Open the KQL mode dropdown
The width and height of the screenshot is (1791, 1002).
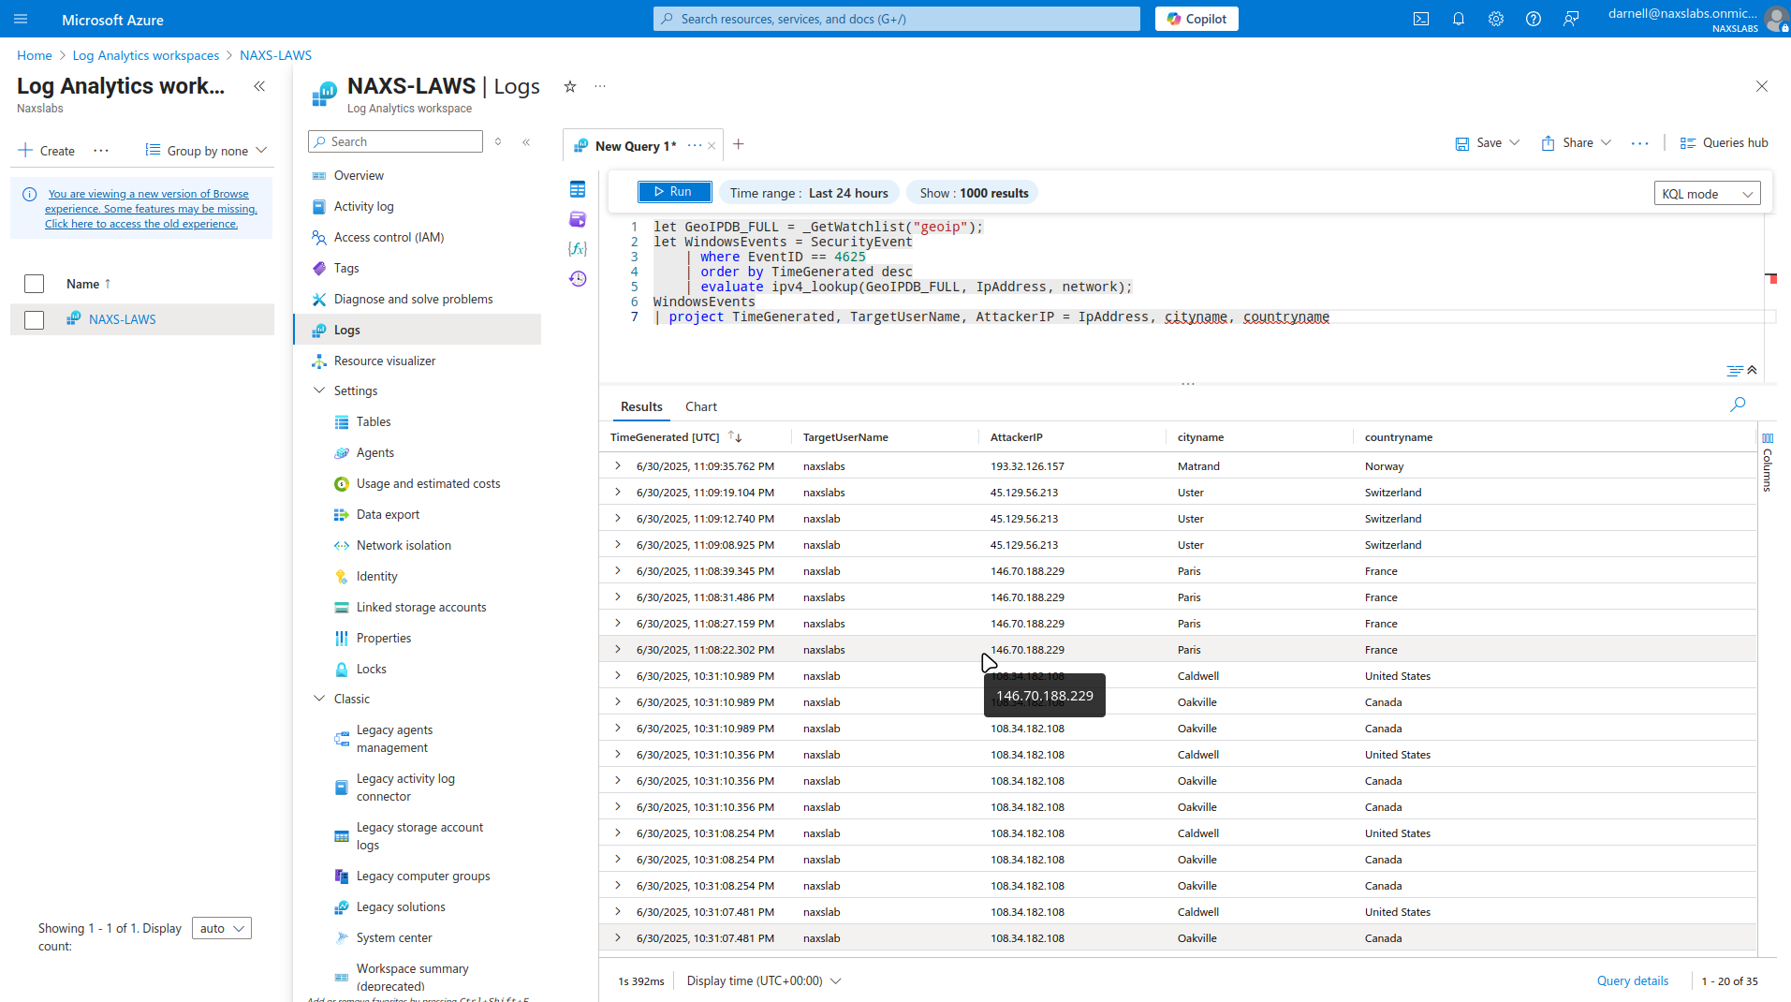click(x=1707, y=194)
